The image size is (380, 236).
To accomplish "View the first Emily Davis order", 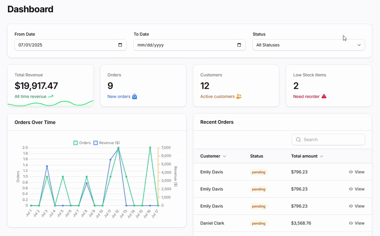I will coord(356,172).
